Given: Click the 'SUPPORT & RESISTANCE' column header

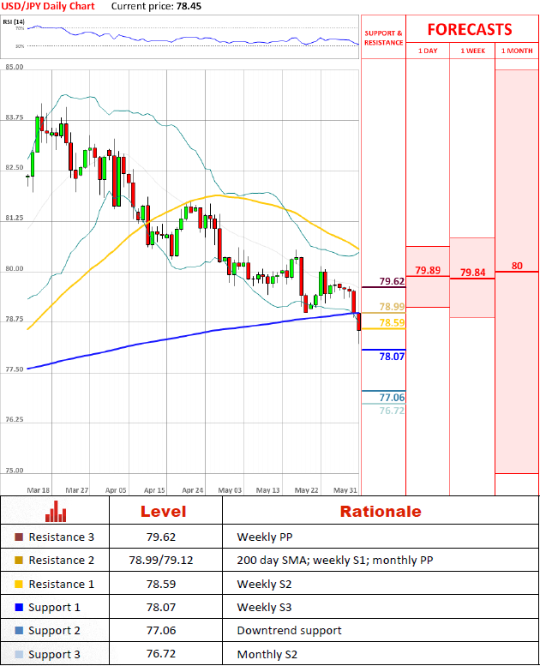Looking at the screenshot, I should pos(383,38).
